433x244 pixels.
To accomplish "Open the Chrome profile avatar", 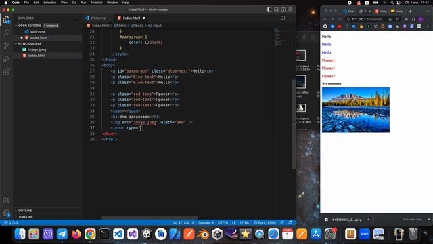I will [x=421, y=19].
